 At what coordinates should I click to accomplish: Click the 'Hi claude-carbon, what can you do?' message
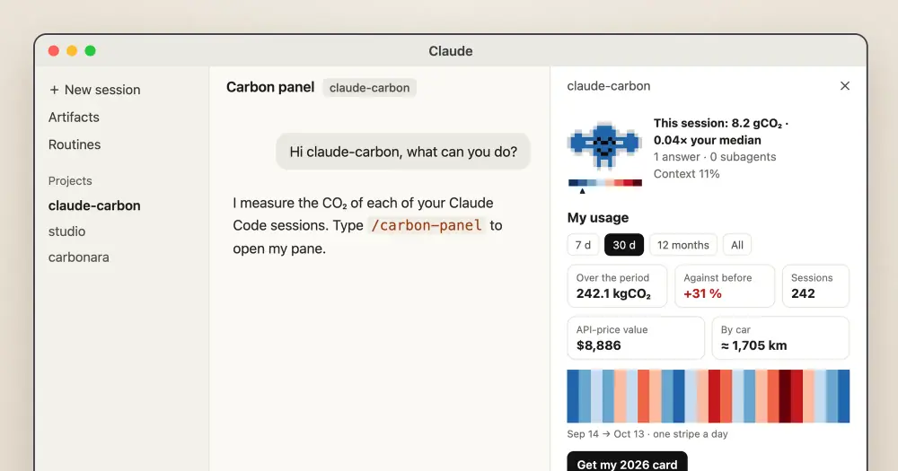(403, 152)
